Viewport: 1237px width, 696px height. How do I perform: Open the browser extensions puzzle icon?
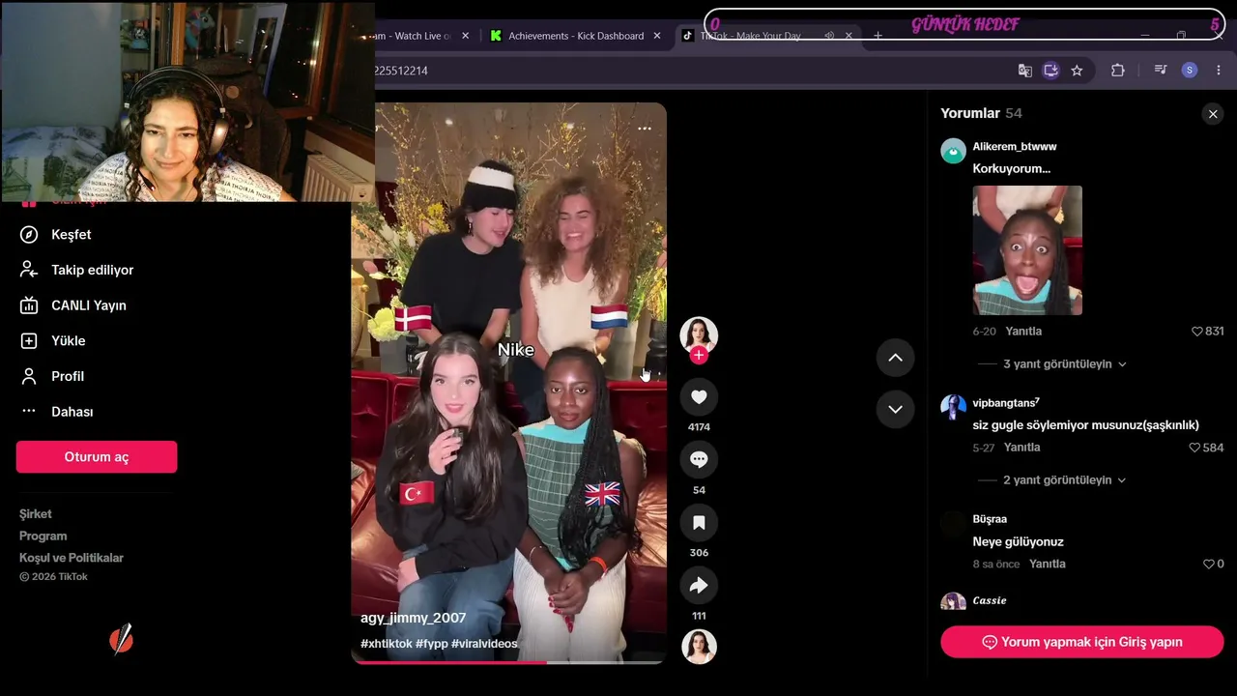click(x=1118, y=71)
